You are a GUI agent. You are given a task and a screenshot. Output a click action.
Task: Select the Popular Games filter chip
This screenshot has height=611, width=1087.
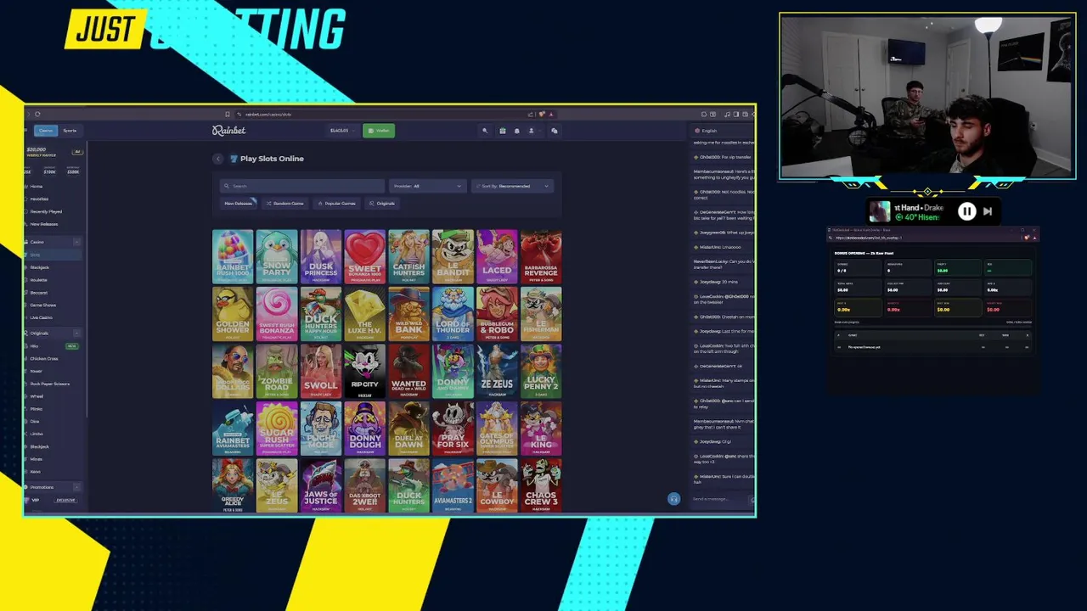pos(336,204)
